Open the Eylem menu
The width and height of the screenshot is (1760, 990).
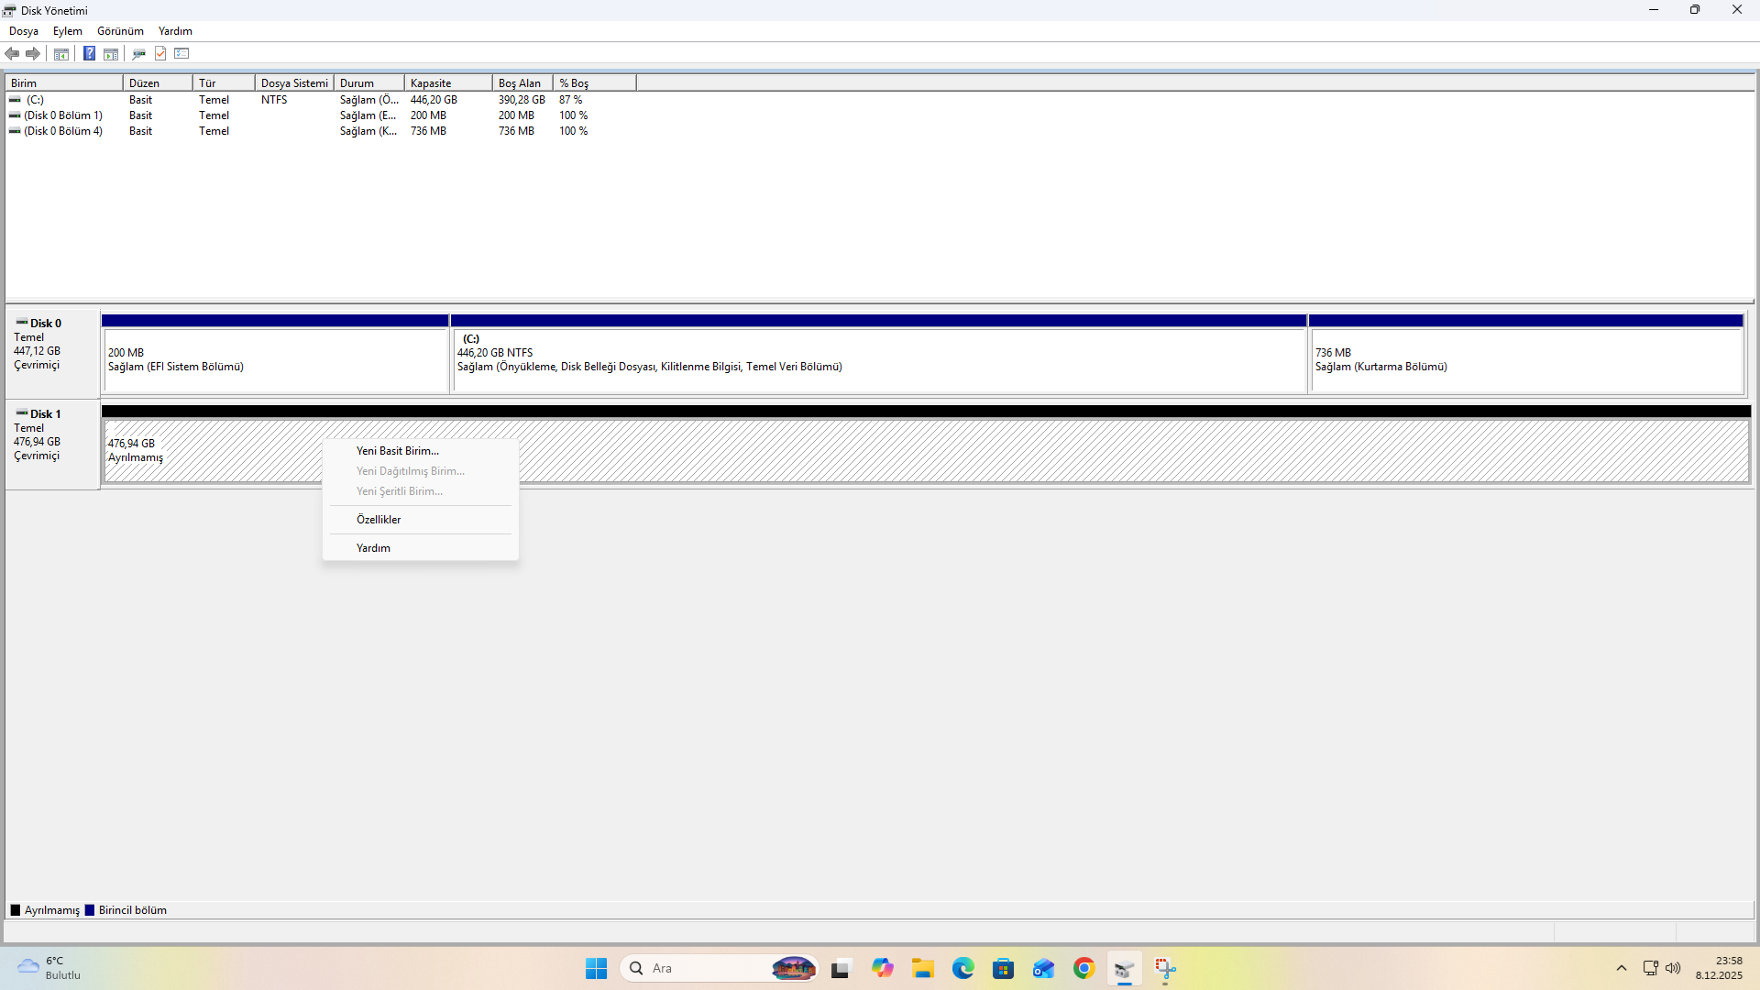[68, 31]
